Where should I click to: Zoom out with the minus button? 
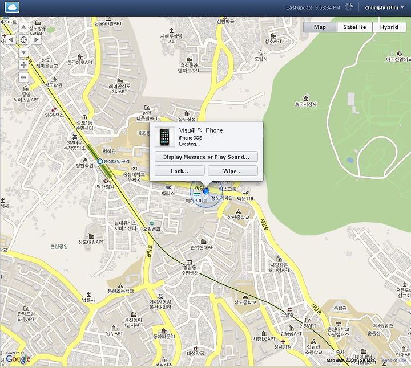pos(23,77)
